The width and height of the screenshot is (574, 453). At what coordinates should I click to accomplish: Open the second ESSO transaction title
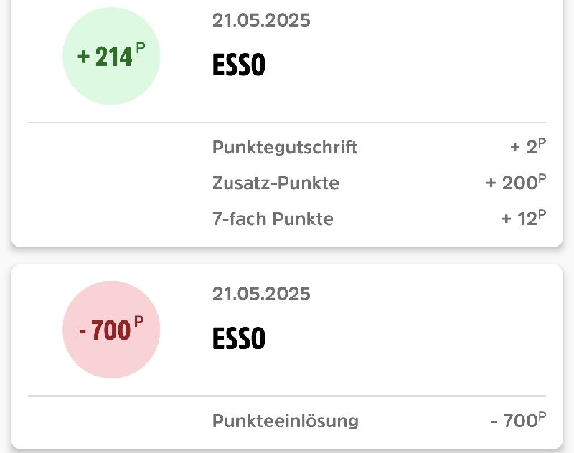[239, 338]
